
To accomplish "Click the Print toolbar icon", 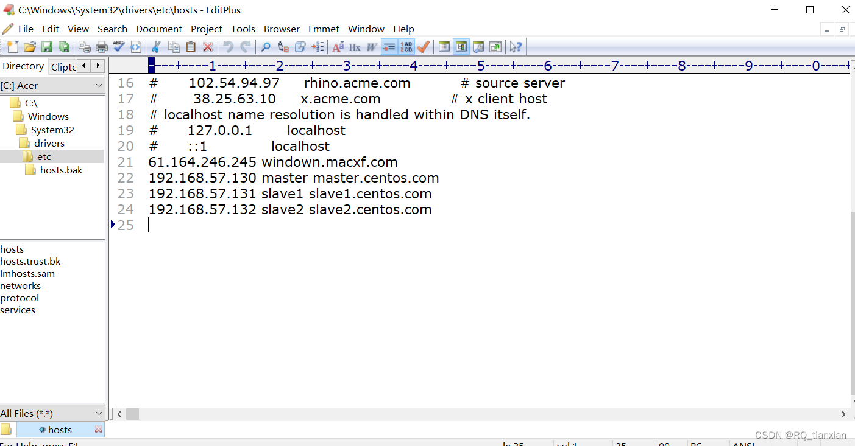I will click(102, 47).
